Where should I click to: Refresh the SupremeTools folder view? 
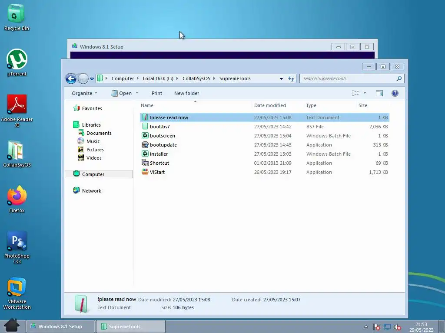click(291, 79)
